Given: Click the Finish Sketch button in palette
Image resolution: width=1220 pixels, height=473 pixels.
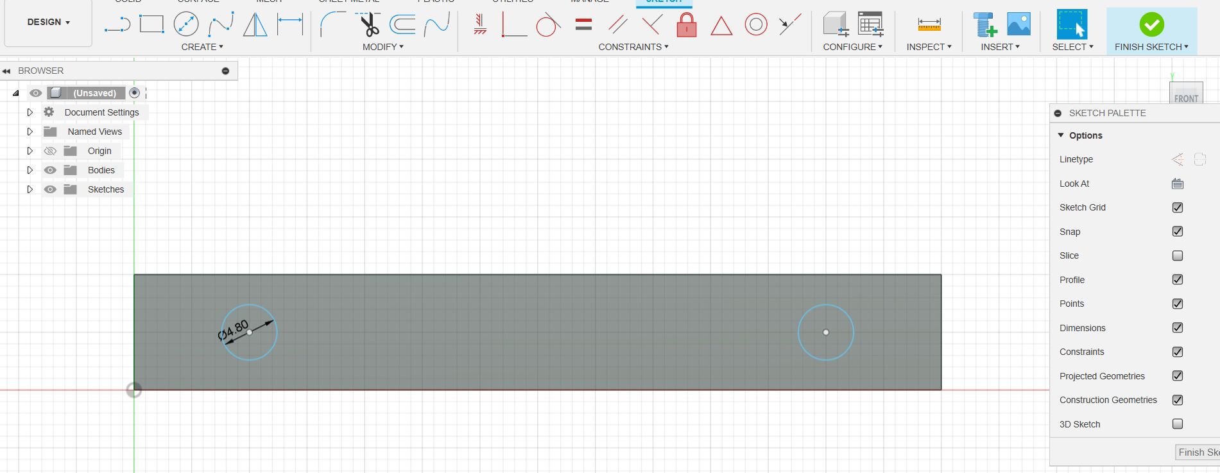Looking at the screenshot, I should (x=1198, y=452).
